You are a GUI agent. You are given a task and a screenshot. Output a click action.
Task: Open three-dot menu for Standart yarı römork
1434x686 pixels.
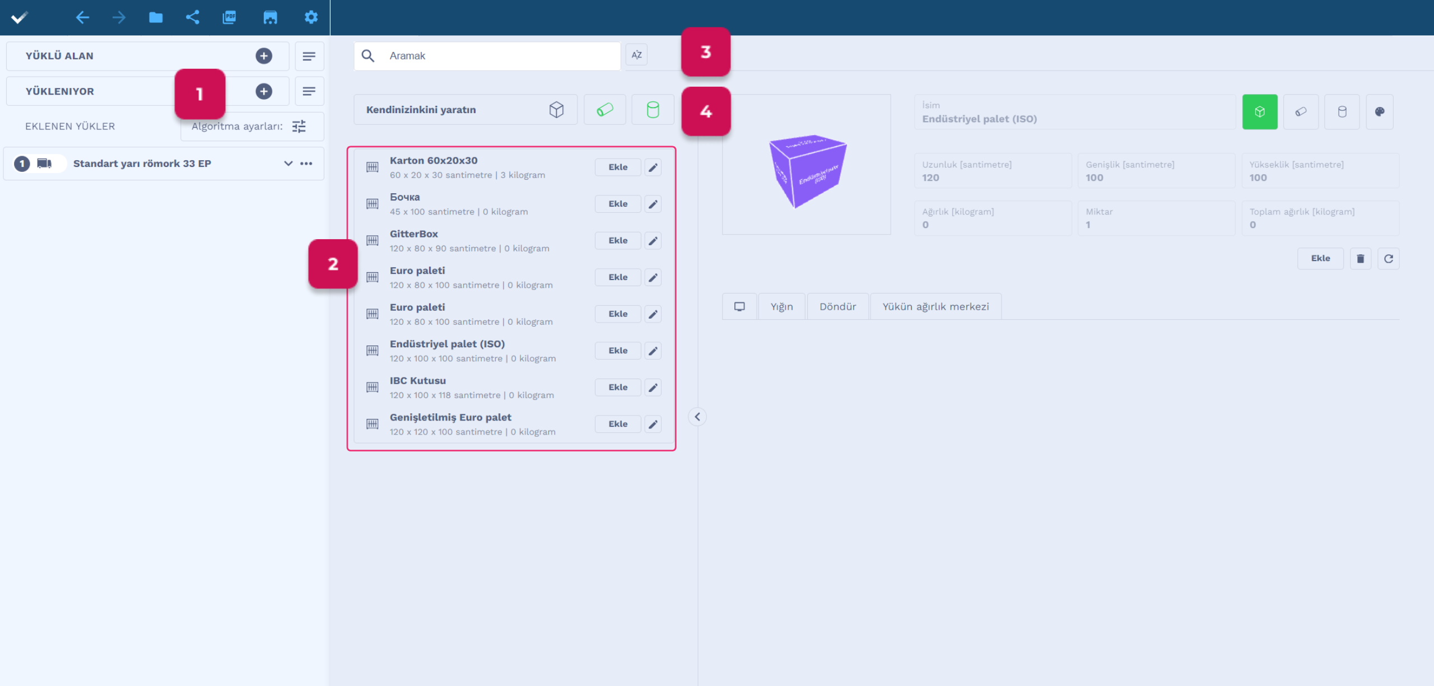[x=306, y=164]
